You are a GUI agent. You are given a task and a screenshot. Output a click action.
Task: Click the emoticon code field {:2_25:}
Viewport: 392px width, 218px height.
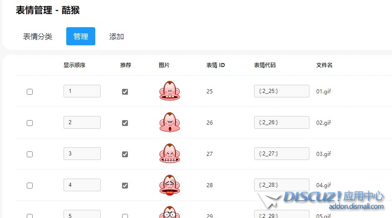[281, 91]
